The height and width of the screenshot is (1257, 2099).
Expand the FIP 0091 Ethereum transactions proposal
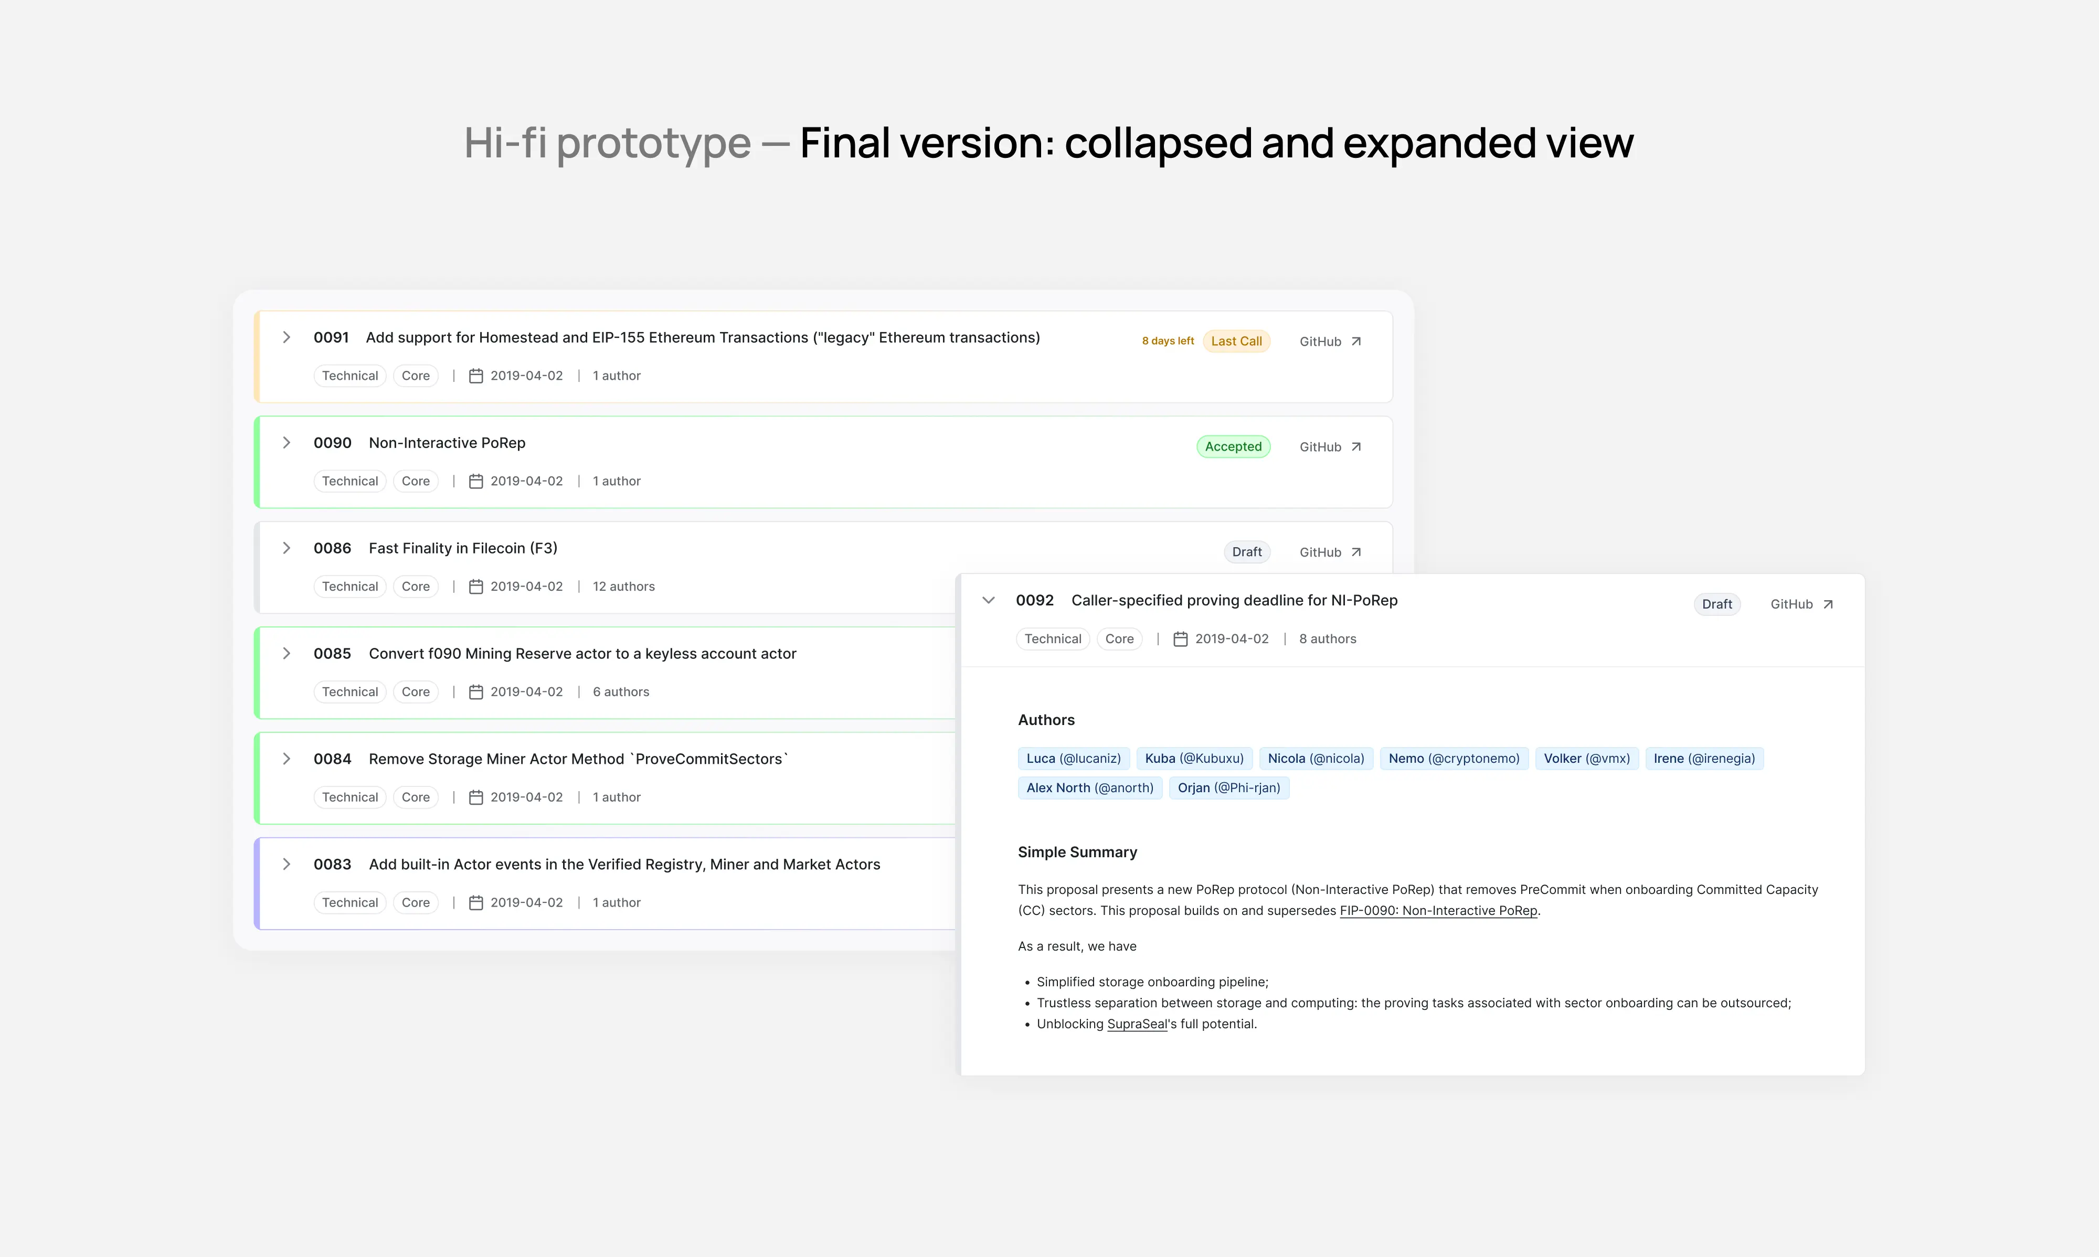(x=287, y=337)
